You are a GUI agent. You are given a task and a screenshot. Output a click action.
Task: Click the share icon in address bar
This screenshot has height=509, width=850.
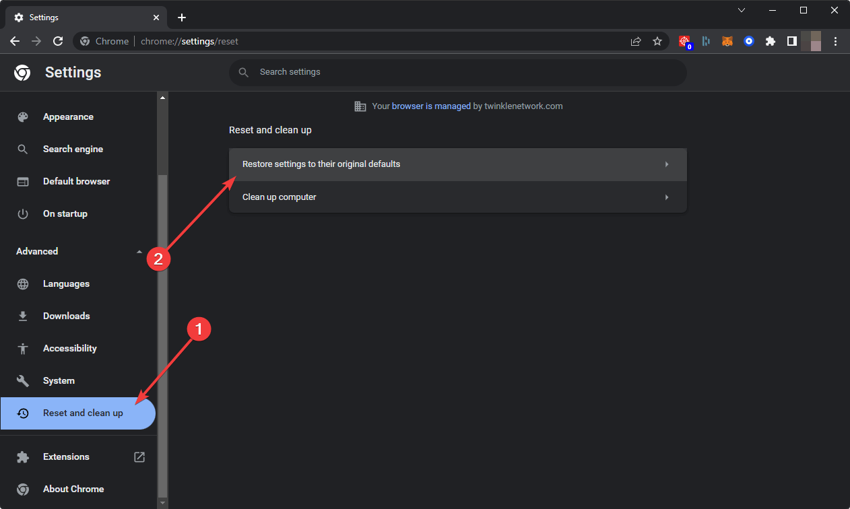tap(635, 41)
